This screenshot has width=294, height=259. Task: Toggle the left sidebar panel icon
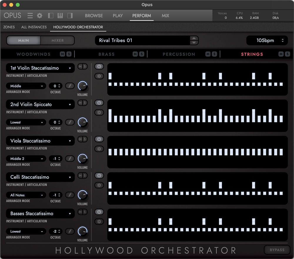tap(51, 16)
